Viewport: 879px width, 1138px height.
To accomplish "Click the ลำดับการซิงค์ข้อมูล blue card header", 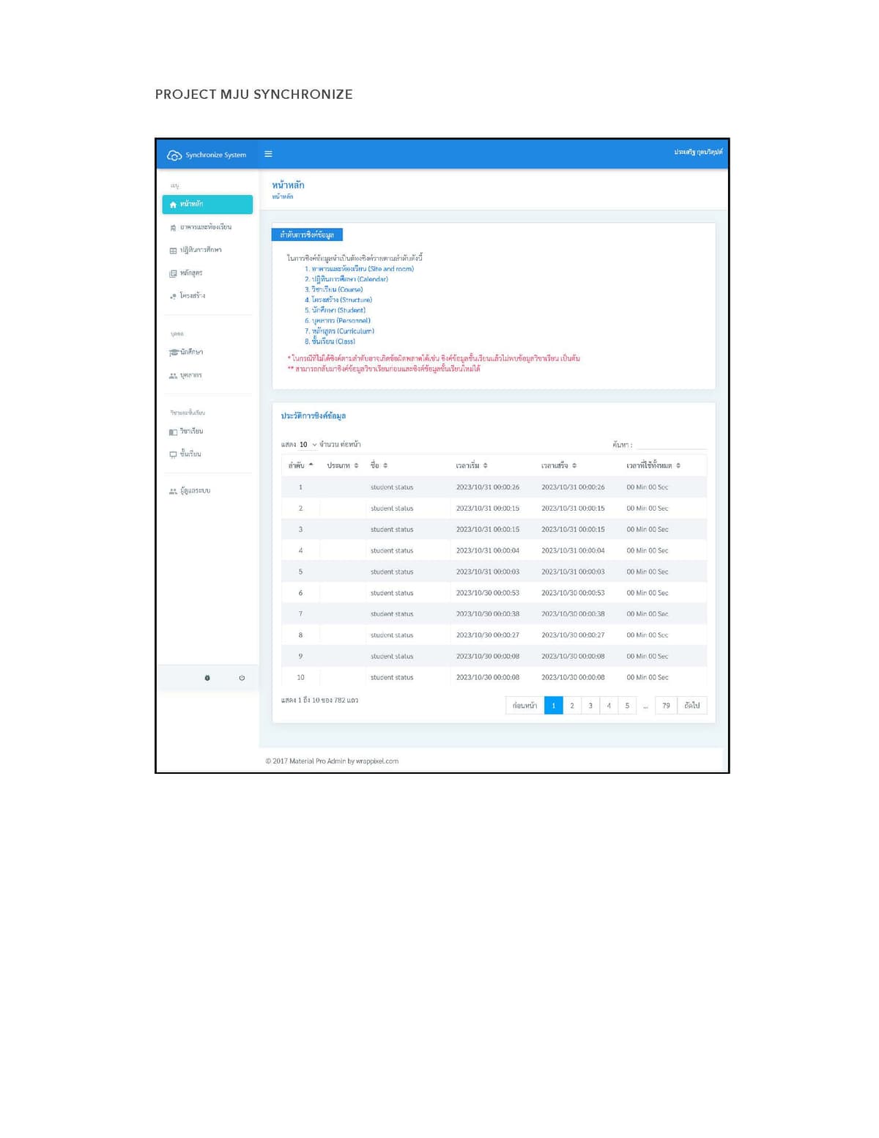I will tap(307, 234).
